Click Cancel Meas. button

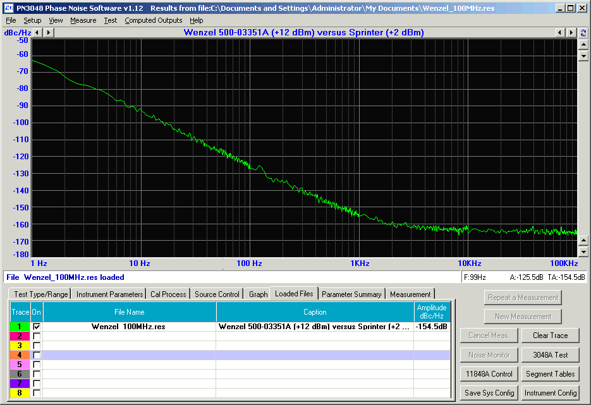click(x=489, y=335)
